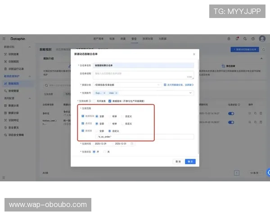Viewport: 270px width, 216px height.
Task: Click the cancel button in dialog
Action: point(178,162)
